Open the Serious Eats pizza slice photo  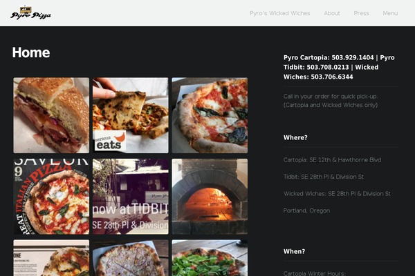pyautogui.click(x=131, y=115)
